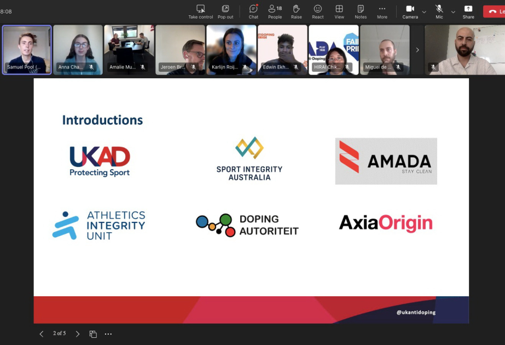Viewport: 505px width, 345px height.
Task: Expand camera options dropdown arrow
Action: pyautogui.click(x=424, y=12)
